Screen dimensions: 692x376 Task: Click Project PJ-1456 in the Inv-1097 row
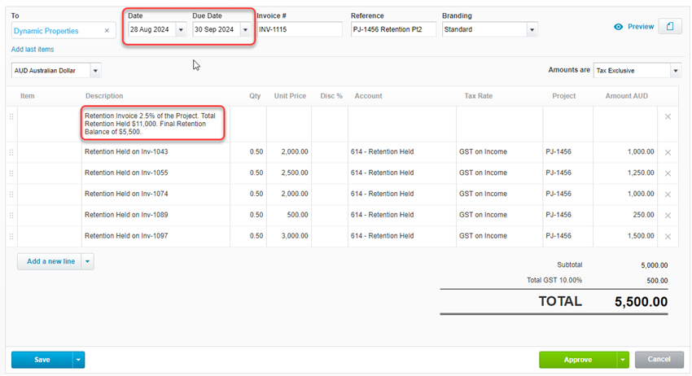click(558, 236)
